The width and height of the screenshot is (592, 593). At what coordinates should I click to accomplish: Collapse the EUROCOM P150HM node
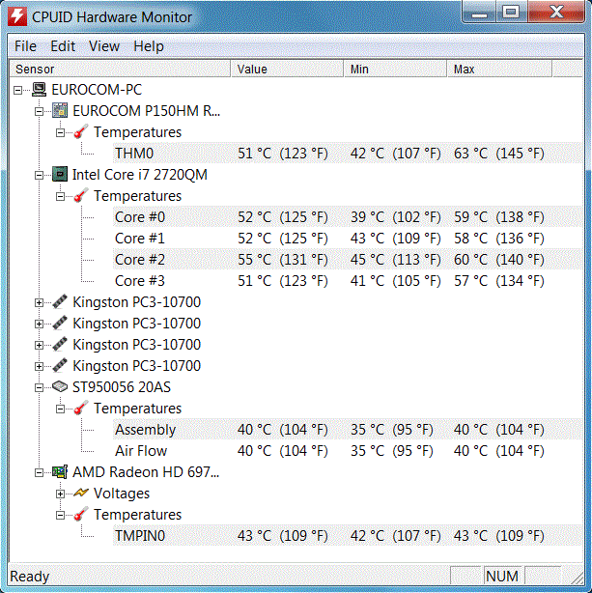point(39,111)
